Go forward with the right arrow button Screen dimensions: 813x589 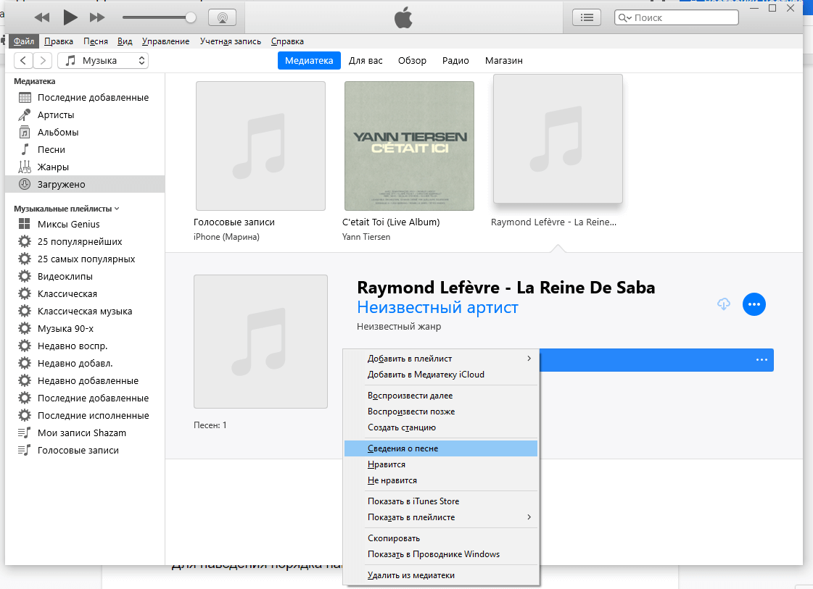click(x=43, y=61)
